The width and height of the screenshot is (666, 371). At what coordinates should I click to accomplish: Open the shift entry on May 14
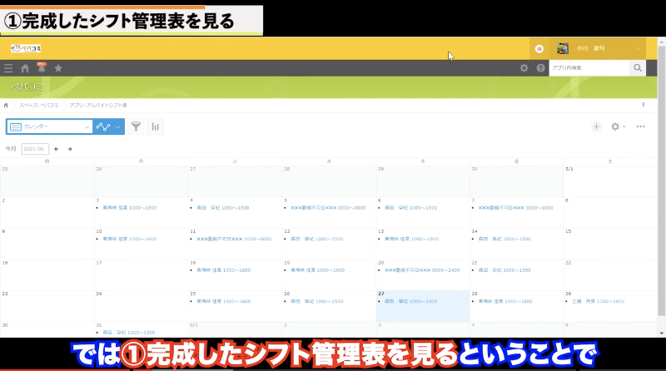(x=504, y=239)
